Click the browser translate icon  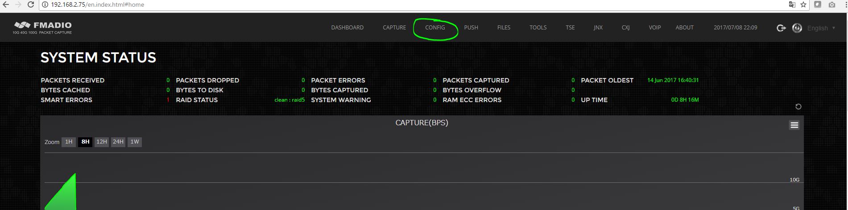tap(792, 4)
